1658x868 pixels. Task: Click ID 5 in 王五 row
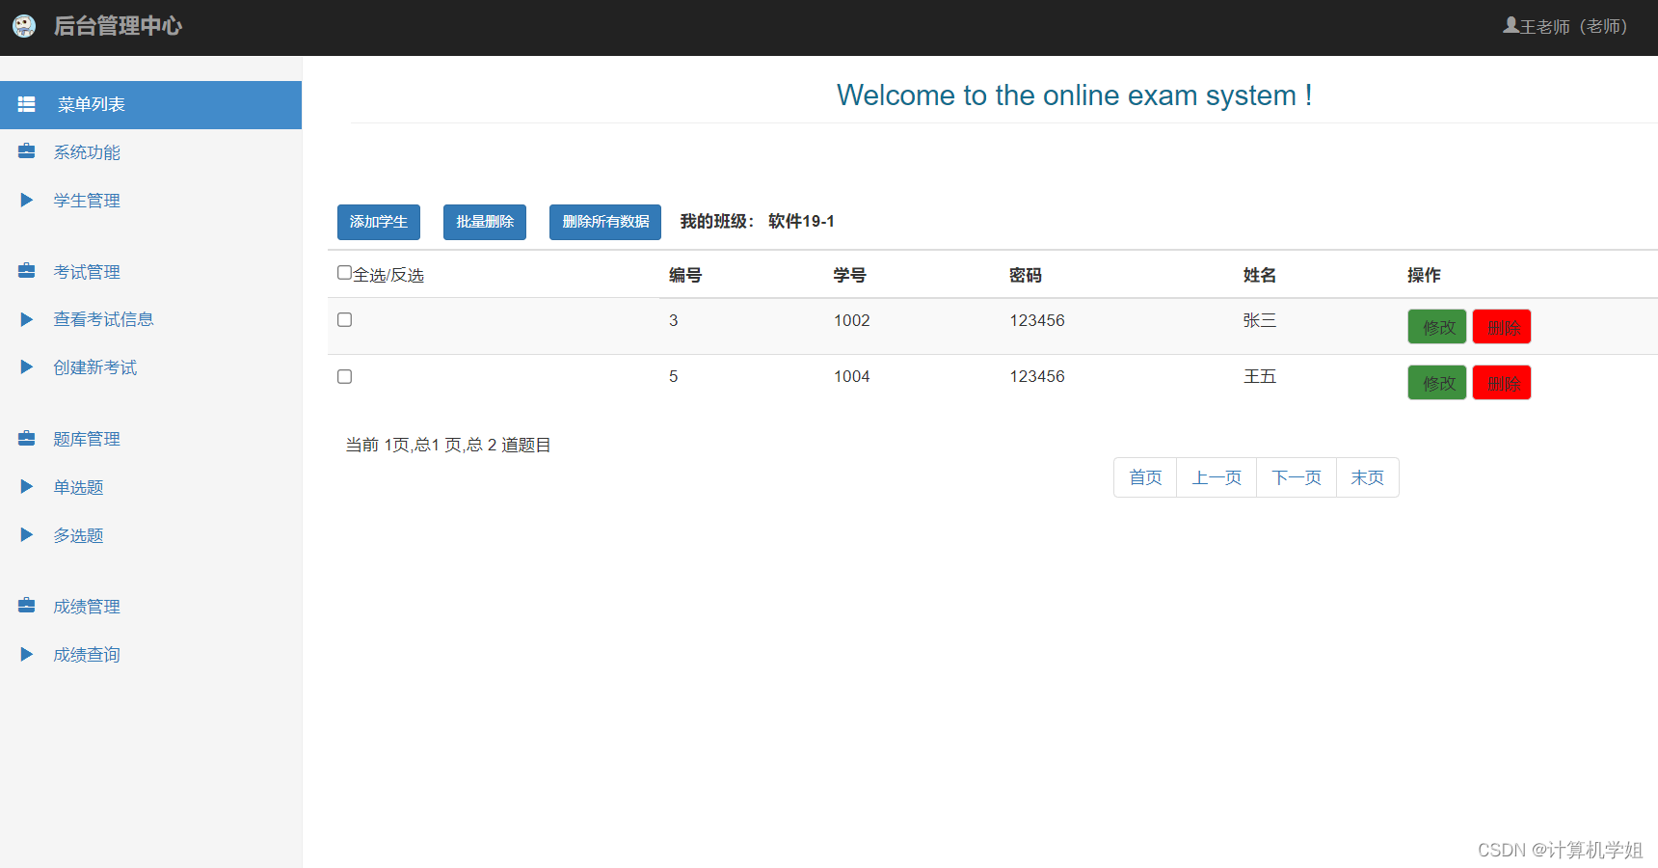pos(674,376)
